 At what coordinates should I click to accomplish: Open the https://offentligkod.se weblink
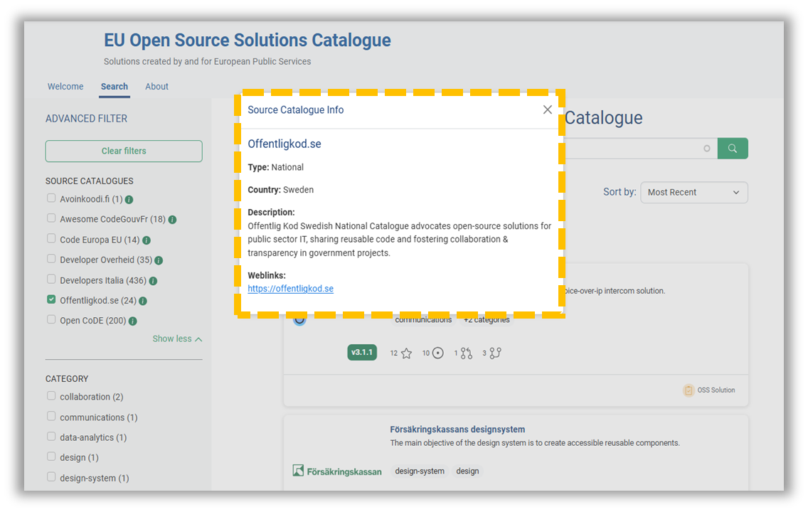click(291, 289)
